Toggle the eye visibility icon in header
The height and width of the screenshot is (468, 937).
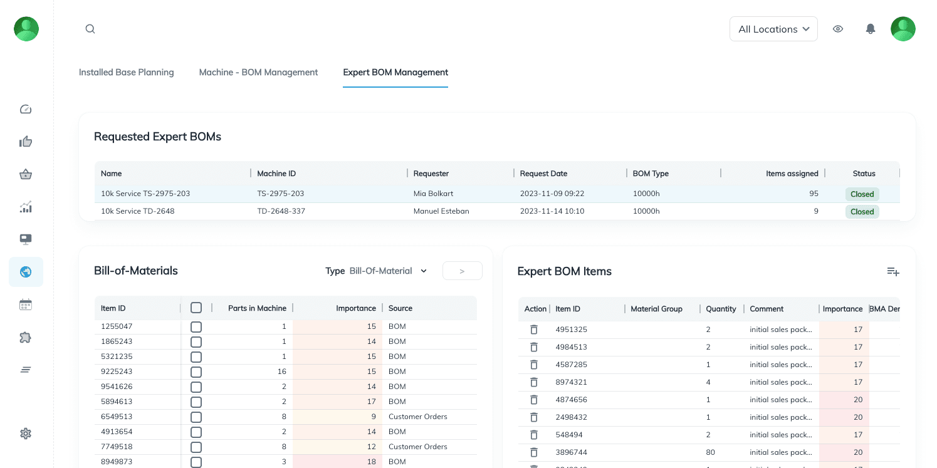point(837,29)
